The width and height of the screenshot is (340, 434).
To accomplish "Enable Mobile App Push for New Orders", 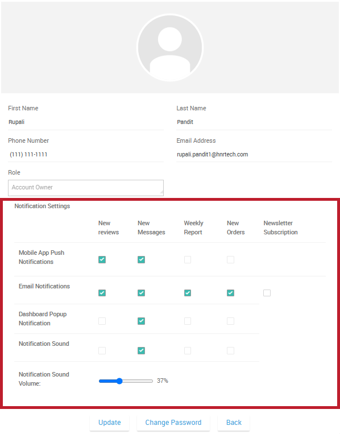I will [x=230, y=259].
